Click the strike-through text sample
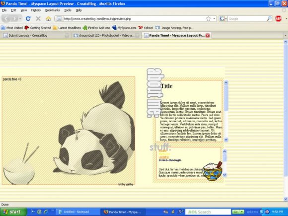 170,160
